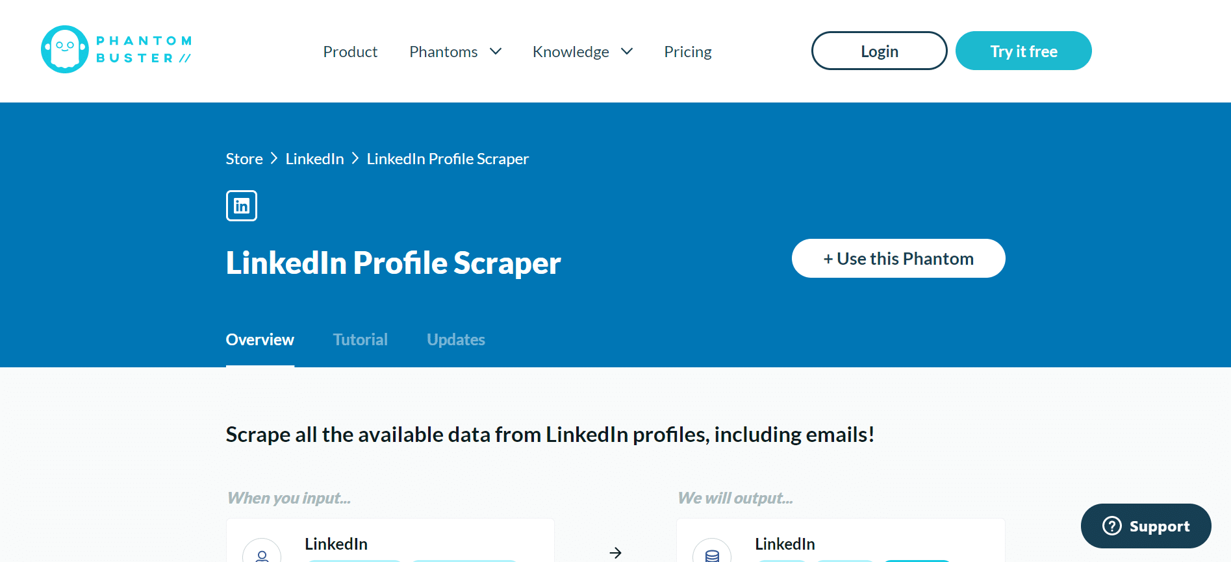This screenshot has height=562, width=1231.
Task: Click the LinkedIn square icon above title
Action: 242,206
